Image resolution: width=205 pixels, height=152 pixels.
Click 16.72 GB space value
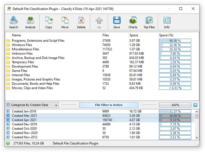[135, 111]
